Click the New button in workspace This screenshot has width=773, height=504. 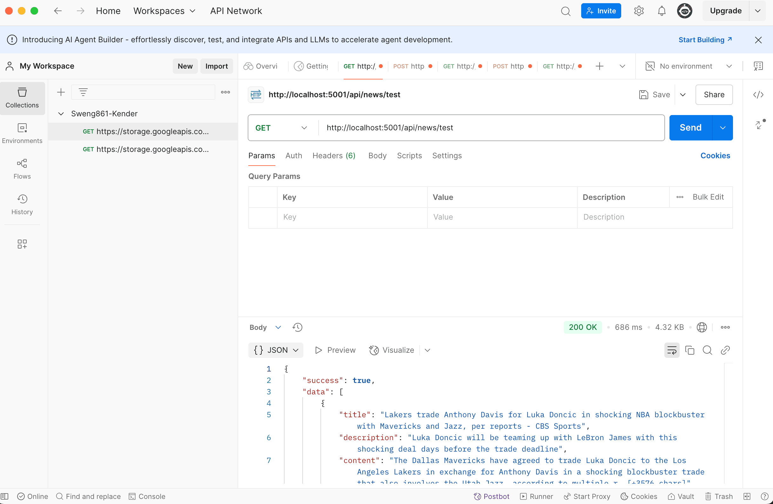185,66
